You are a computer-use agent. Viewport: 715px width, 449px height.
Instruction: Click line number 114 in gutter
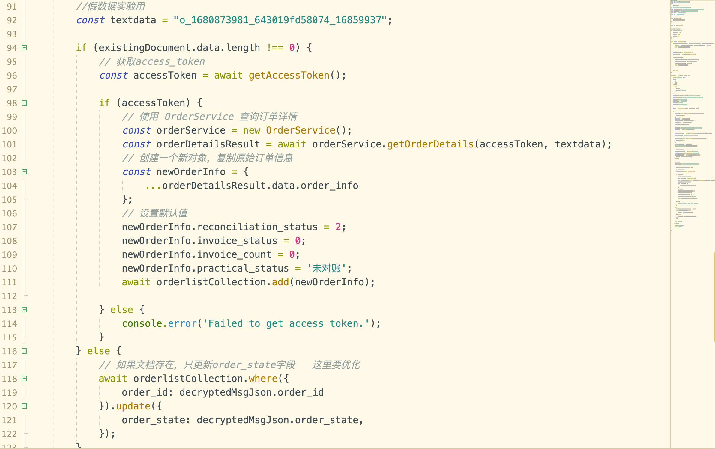10,324
